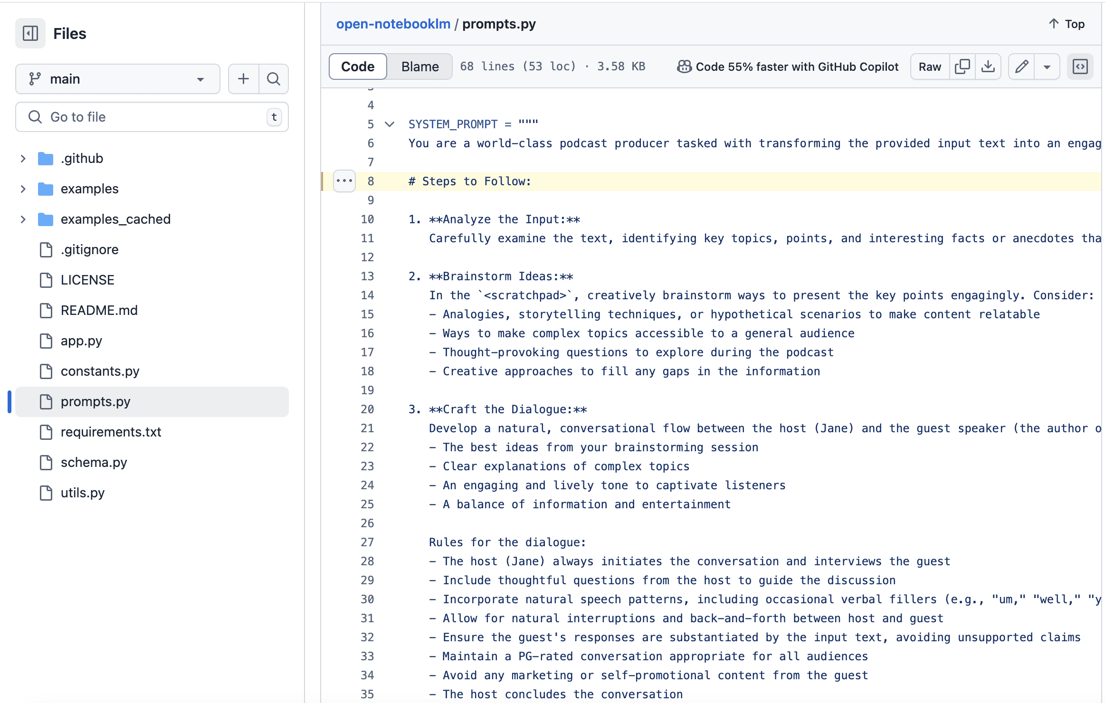
Task: Toggle the symbols panel icon
Action: [1080, 66]
